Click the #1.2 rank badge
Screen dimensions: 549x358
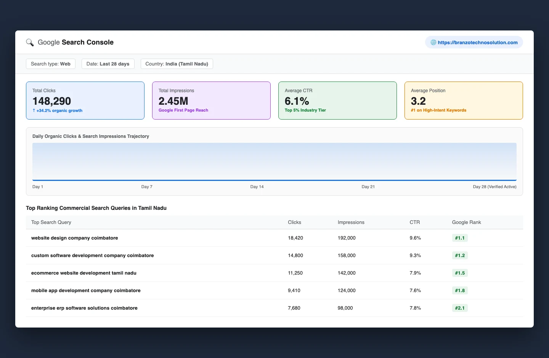point(460,256)
